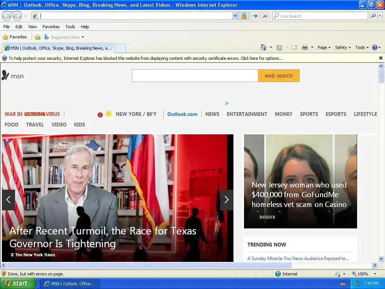The width and height of the screenshot is (385, 289).
Task: Click the AdChoices triangle icon
Action: coord(227,103)
